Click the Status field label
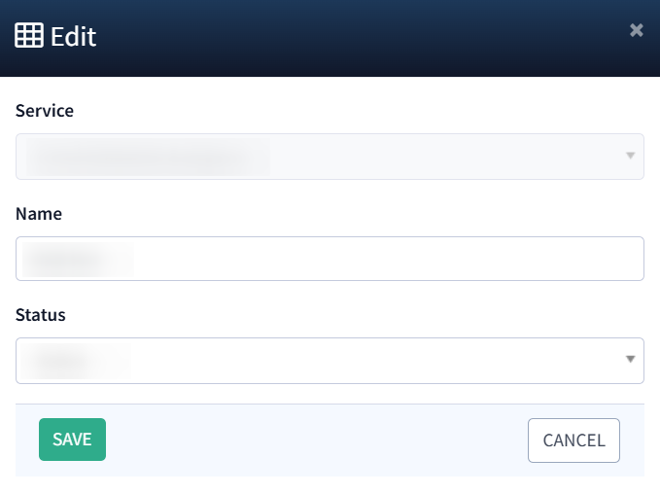Image resolution: width=660 pixels, height=493 pixels. (x=41, y=315)
